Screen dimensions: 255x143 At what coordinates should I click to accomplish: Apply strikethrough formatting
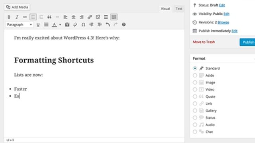click(x=25, y=17)
